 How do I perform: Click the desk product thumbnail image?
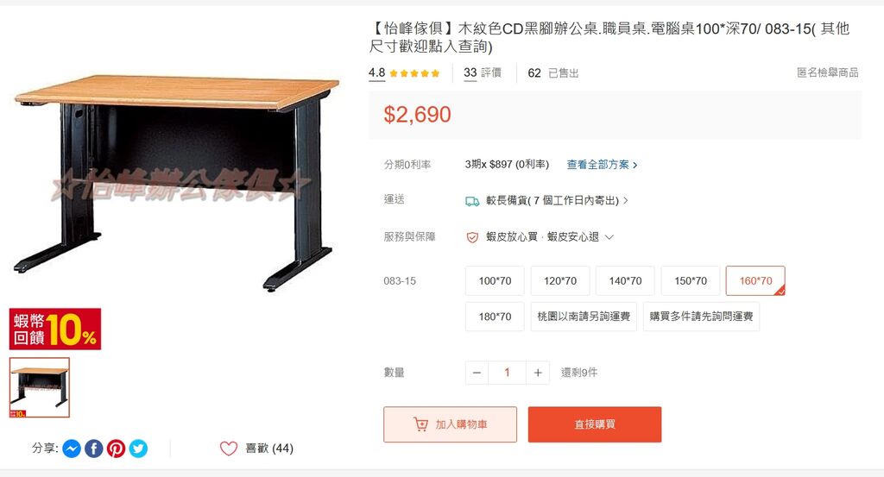pos(40,387)
